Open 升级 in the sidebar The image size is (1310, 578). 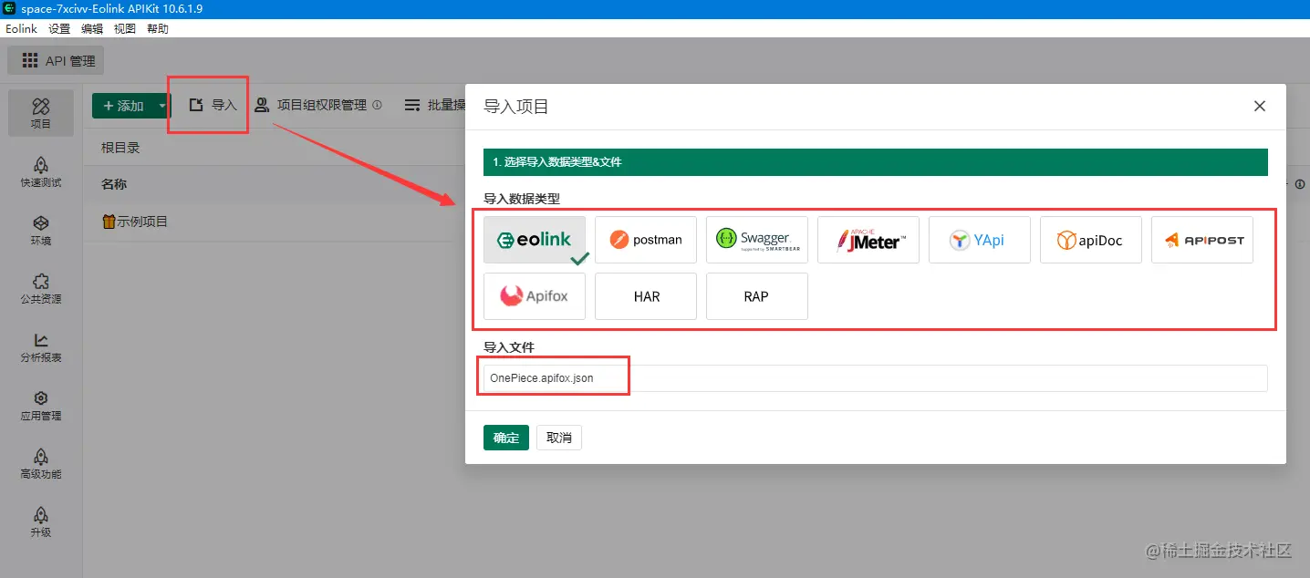[x=41, y=521]
